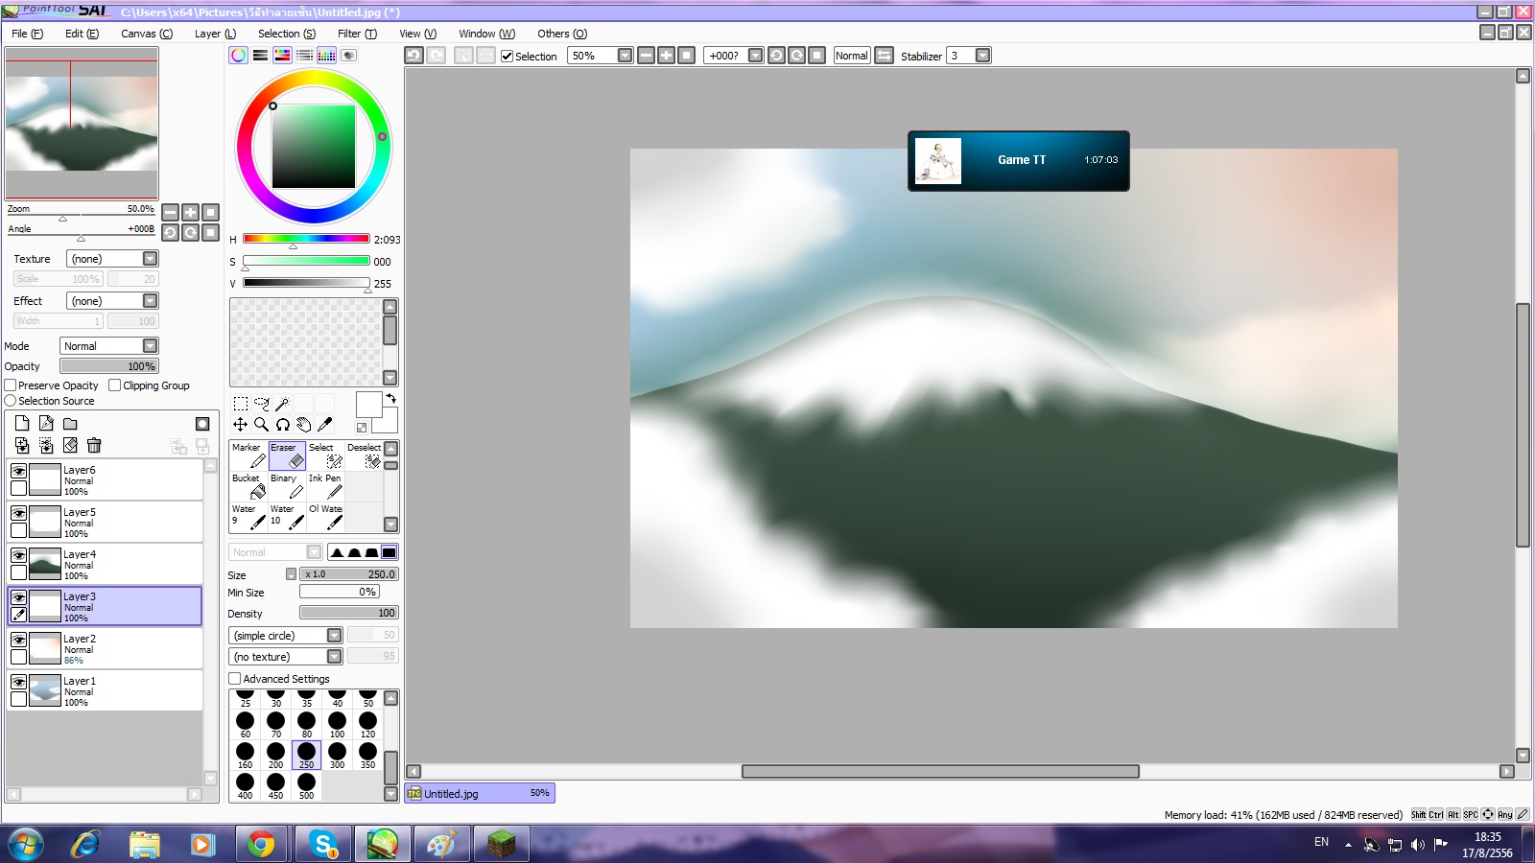Enable the Preserve Opacity checkbox
Screen dimensions: 1535x863
pyautogui.click(x=11, y=385)
